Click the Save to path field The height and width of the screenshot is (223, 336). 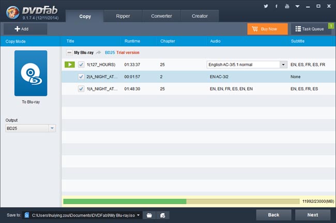83,215
